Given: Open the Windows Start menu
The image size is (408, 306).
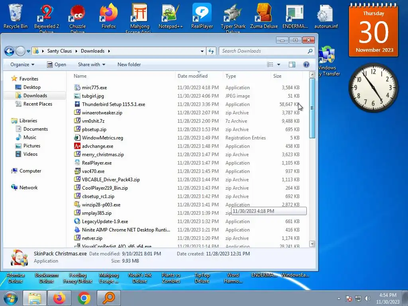Looking at the screenshot, I should click(x=10, y=298).
